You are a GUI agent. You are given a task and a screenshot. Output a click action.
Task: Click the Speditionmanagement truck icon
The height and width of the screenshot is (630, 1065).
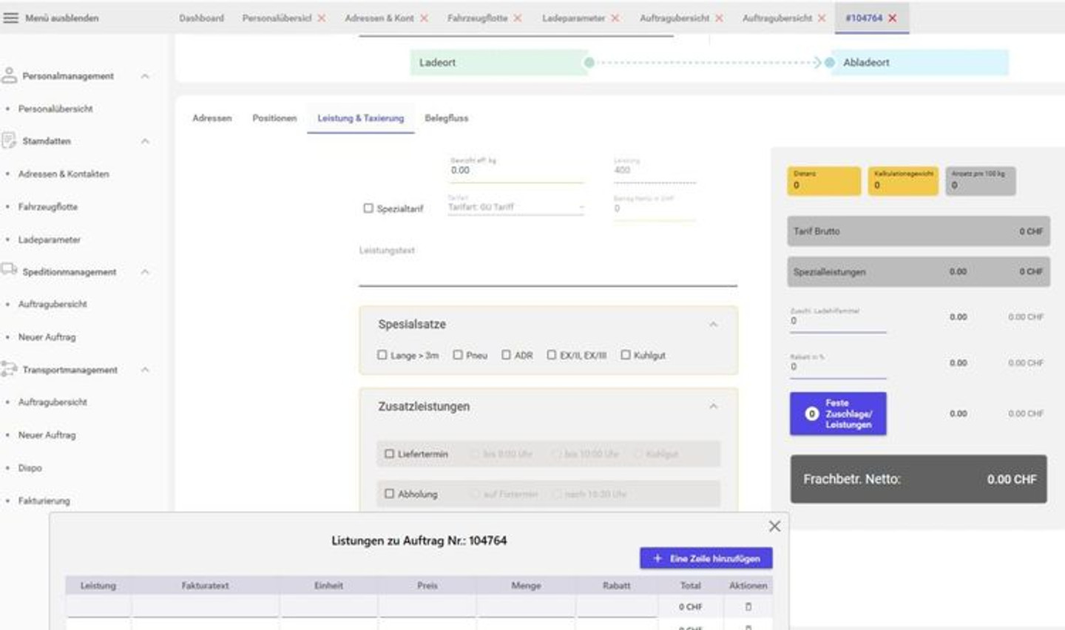click(x=9, y=271)
